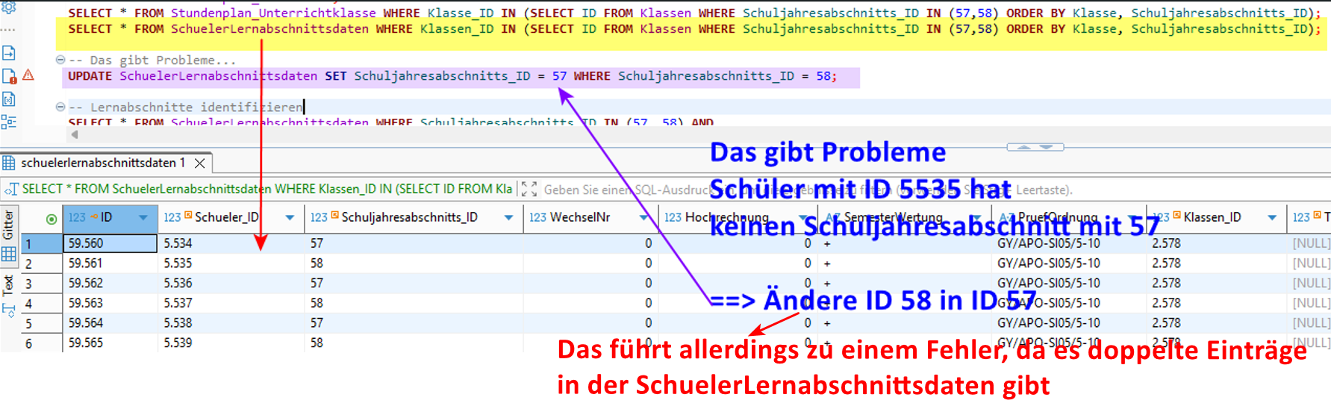
Task: Select row number 3 header
Action: pyautogui.click(x=42, y=284)
